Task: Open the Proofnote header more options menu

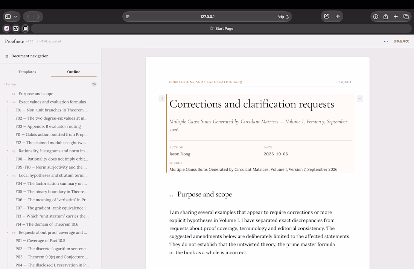Action: (386, 41)
